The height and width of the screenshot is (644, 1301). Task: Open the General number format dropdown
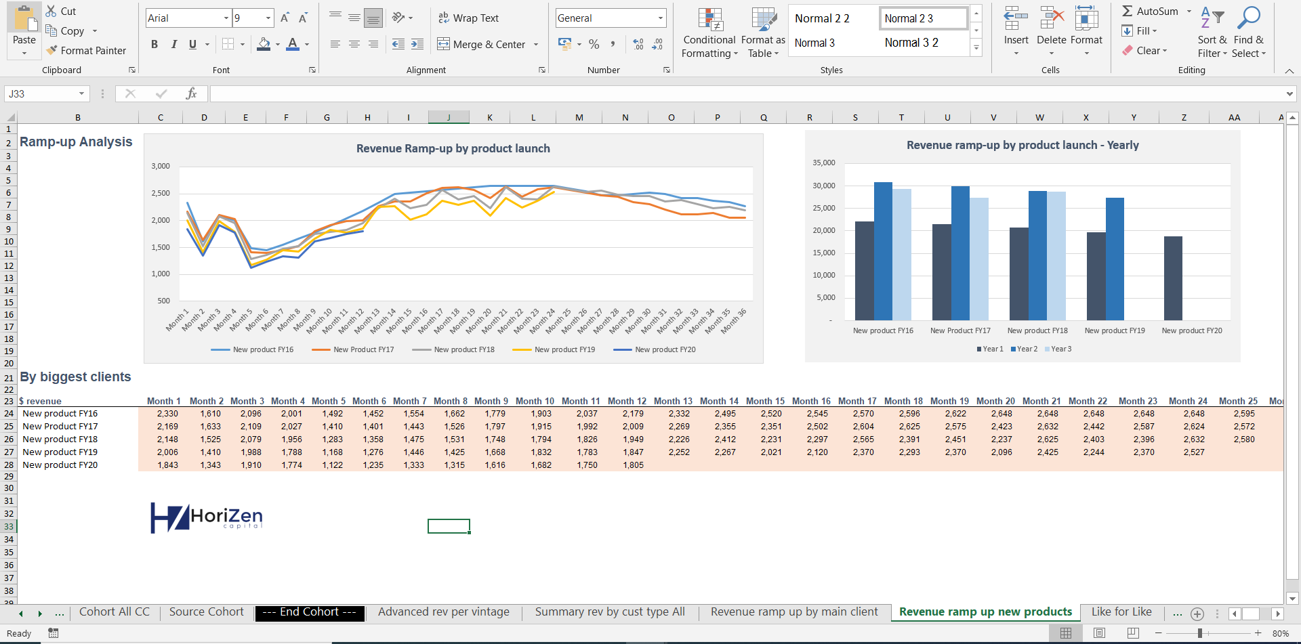661,18
